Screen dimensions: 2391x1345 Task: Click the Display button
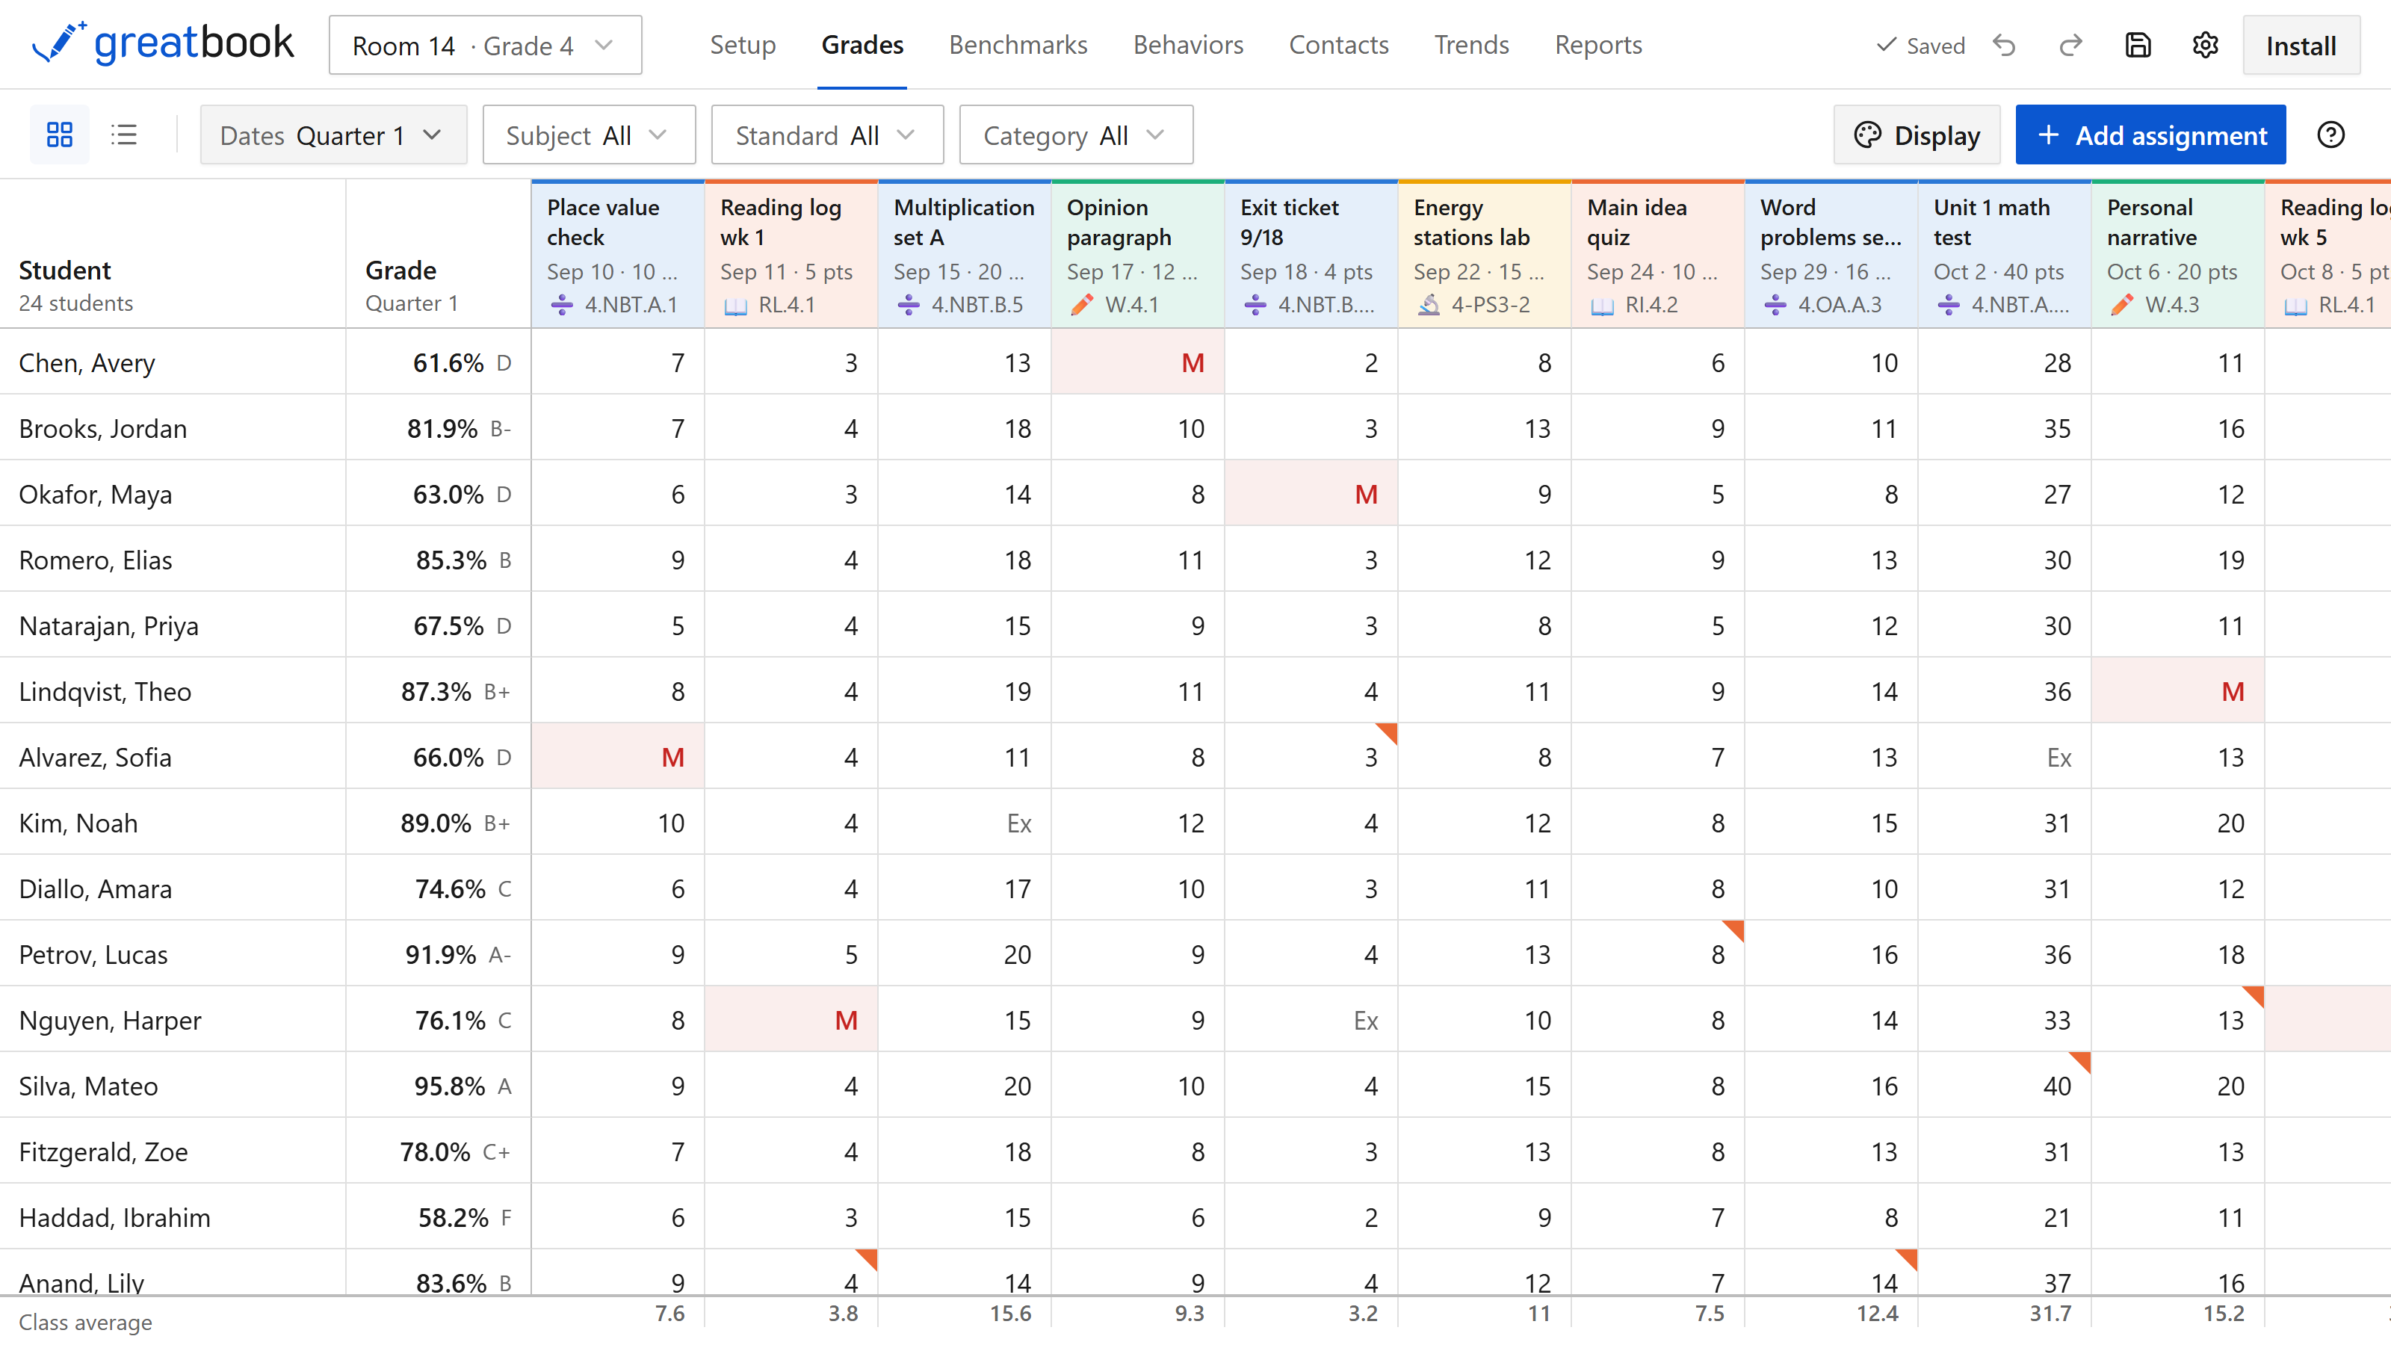click(1917, 135)
